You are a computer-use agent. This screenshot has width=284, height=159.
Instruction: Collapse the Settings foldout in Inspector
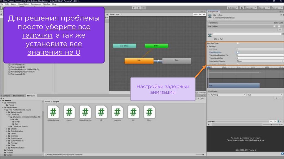(x=208, y=47)
